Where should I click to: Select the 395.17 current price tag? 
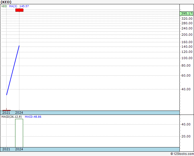point(187,13)
